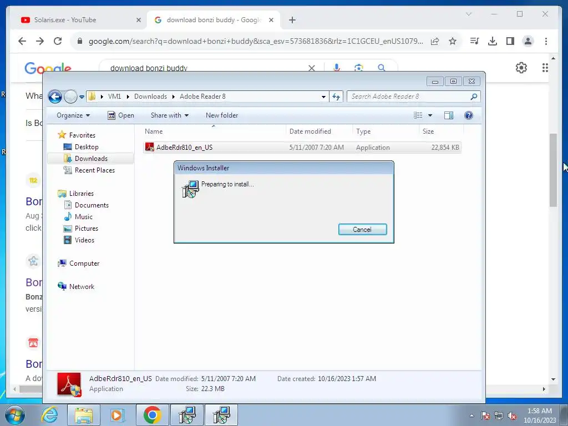Click the taskbar clock showing 1:58 AM
The width and height of the screenshot is (568, 426).
539,415
